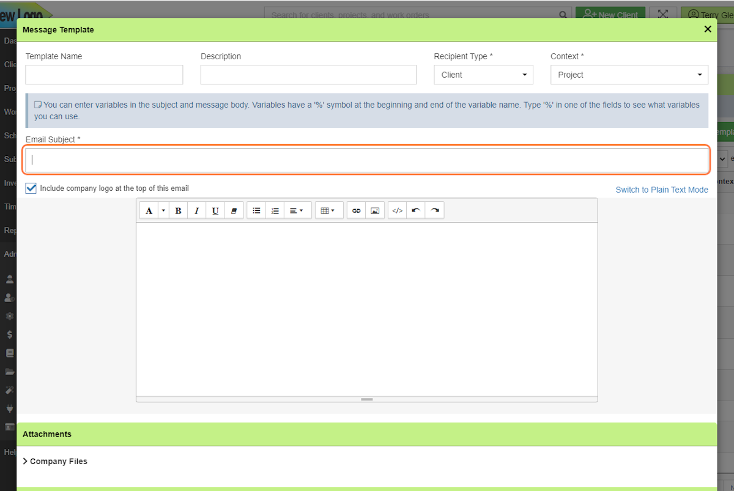The width and height of the screenshot is (734, 491).
Task: Switch to Plain Text Mode
Action: [x=661, y=190]
